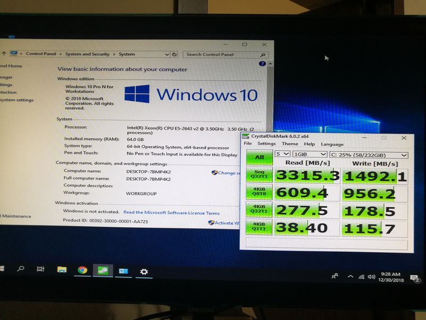Switch to CrystalDiskMark taskbar icon
The height and width of the screenshot is (320, 426).
pos(103,270)
